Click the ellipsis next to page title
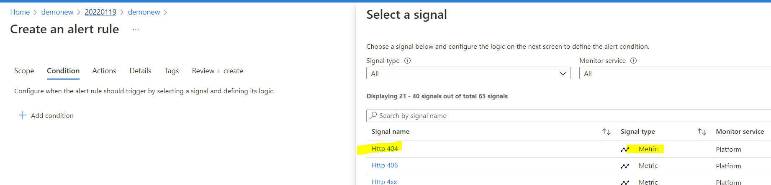Viewport: 771px width, 185px height. coord(136,30)
